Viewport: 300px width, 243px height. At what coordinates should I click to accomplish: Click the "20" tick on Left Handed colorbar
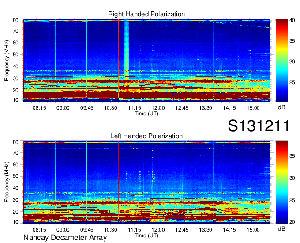click(292, 221)
